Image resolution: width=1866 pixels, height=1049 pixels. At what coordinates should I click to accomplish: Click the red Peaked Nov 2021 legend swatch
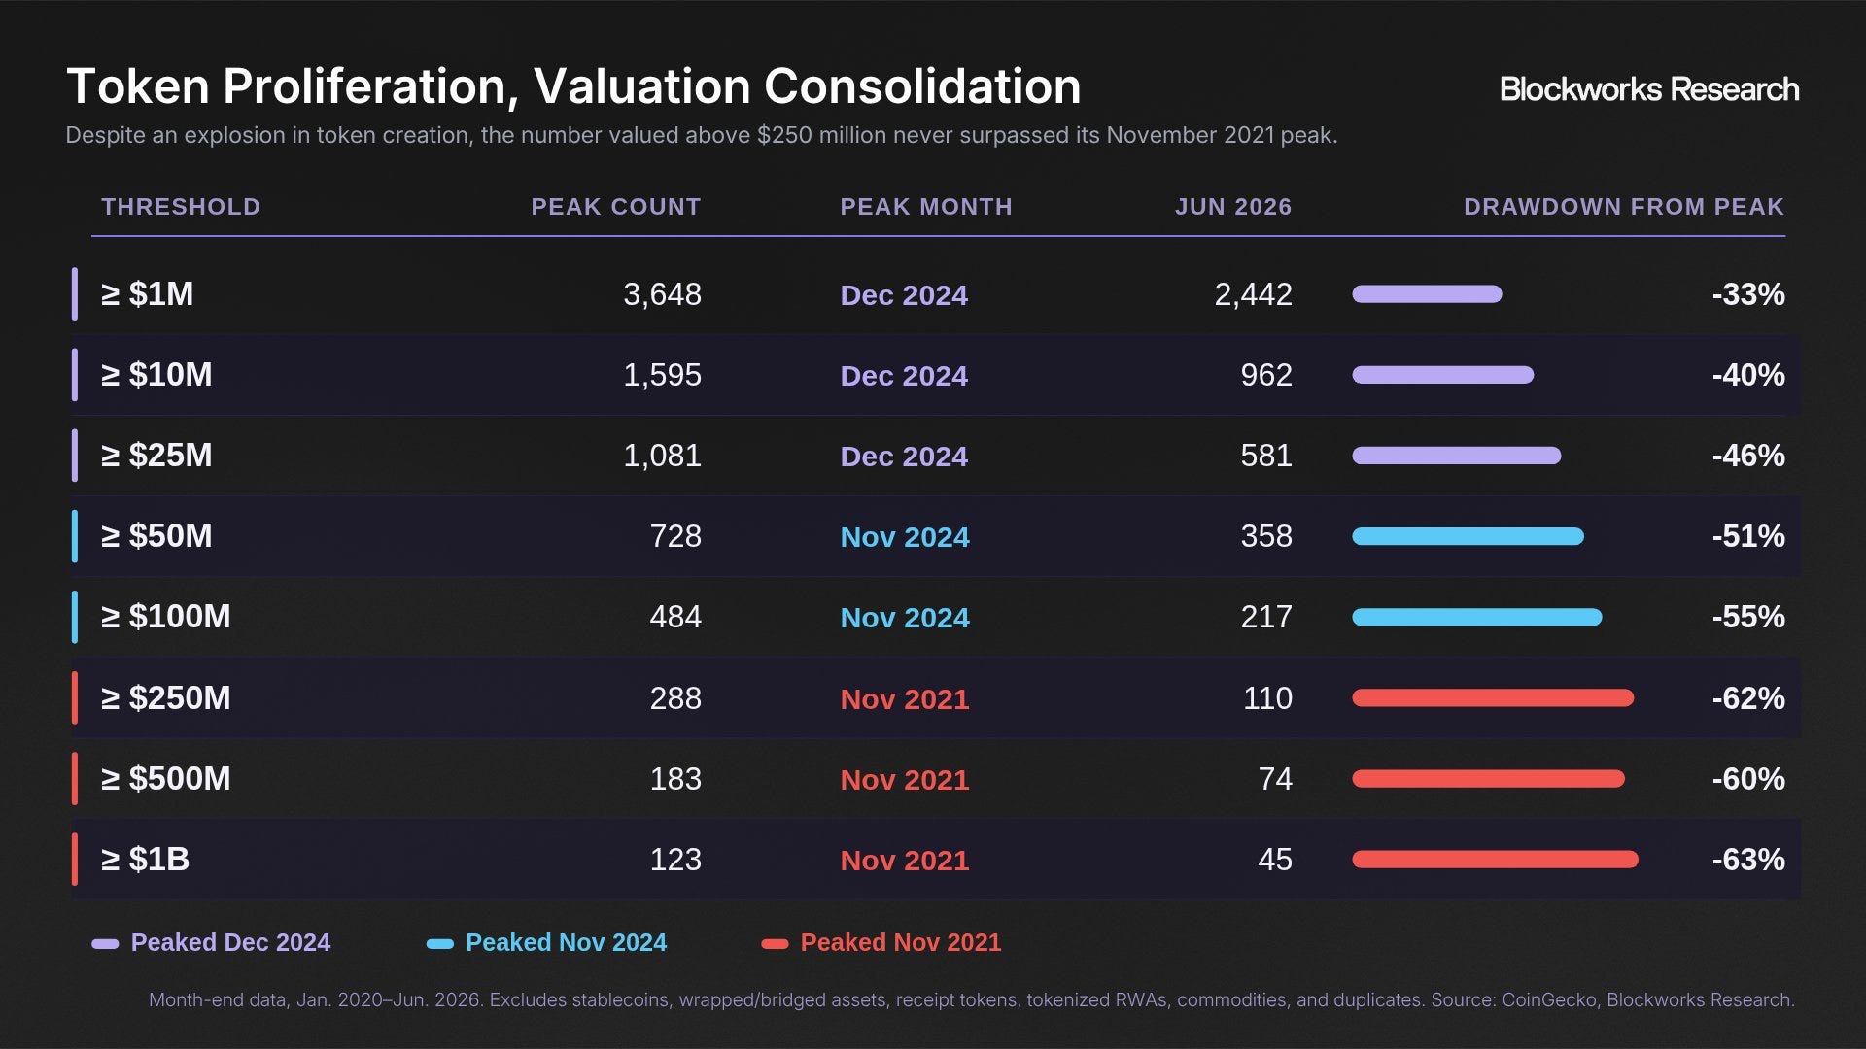pyautogui.click(x=775, y=943)
